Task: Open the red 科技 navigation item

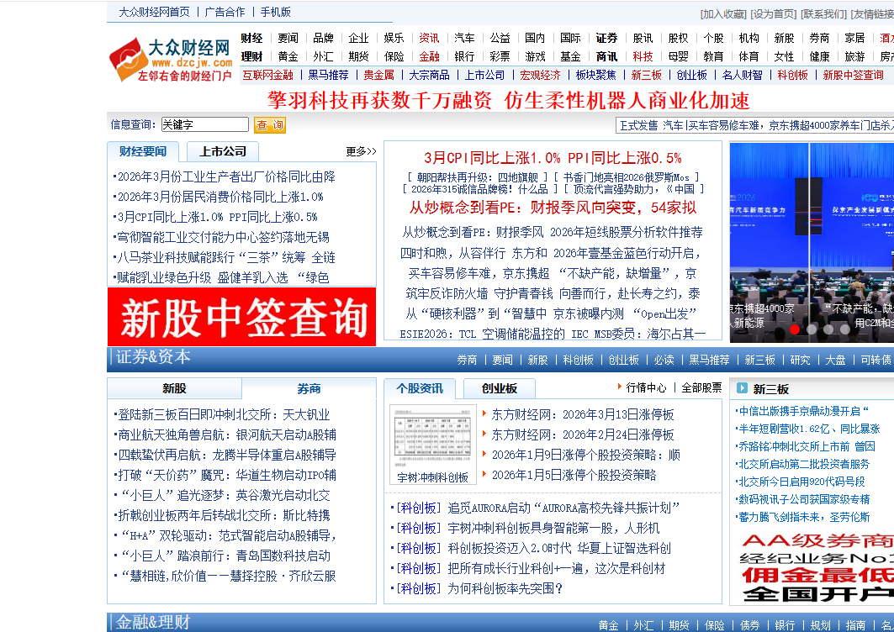Action: pos(643,56)
